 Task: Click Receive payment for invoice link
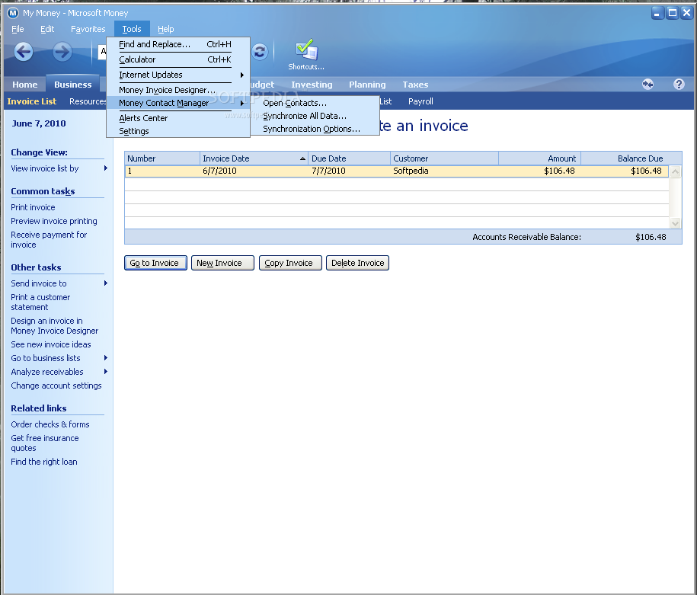[x=49, y=240]
